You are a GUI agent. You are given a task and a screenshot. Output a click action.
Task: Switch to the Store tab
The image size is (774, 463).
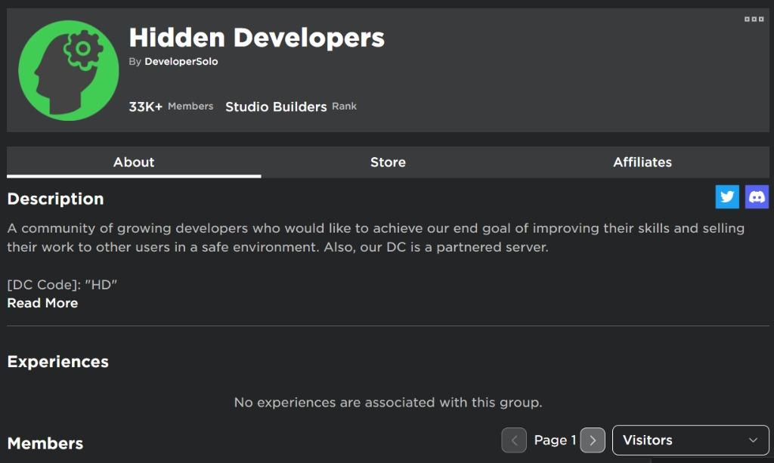(x=388, y=162)
